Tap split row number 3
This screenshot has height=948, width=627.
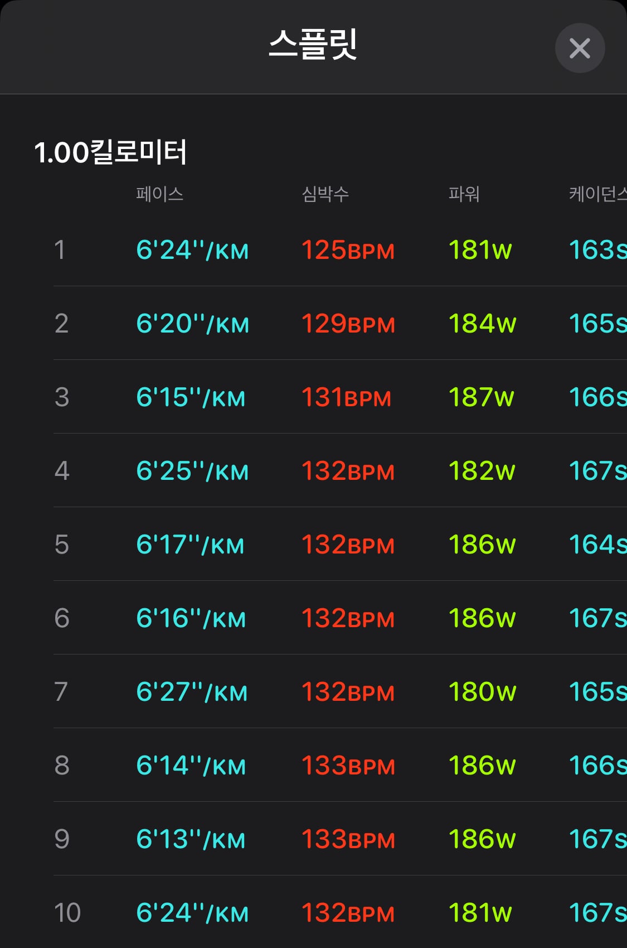pos(61,397)
